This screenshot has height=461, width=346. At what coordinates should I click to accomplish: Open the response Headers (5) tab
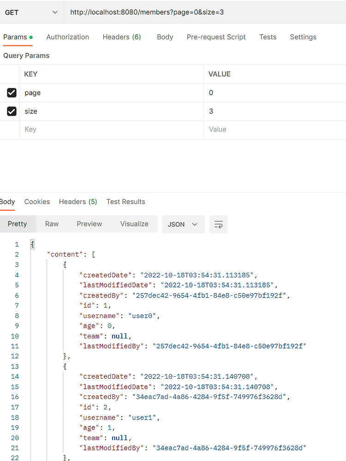pos(78,202)
